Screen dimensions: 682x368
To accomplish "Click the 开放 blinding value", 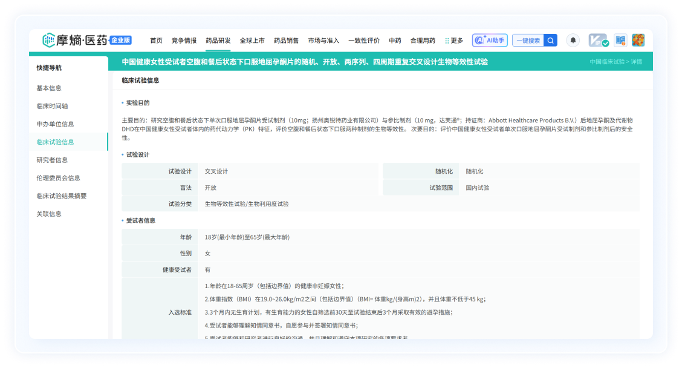I will pyautogui.click(x=210, y=188).
